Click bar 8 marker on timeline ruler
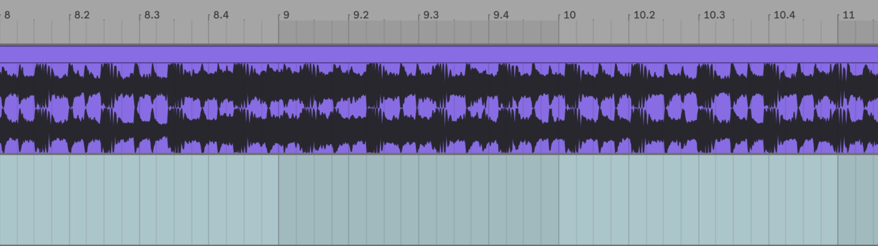Image resolution: width=878 pixels, height=246 pixels. point(7,15)
